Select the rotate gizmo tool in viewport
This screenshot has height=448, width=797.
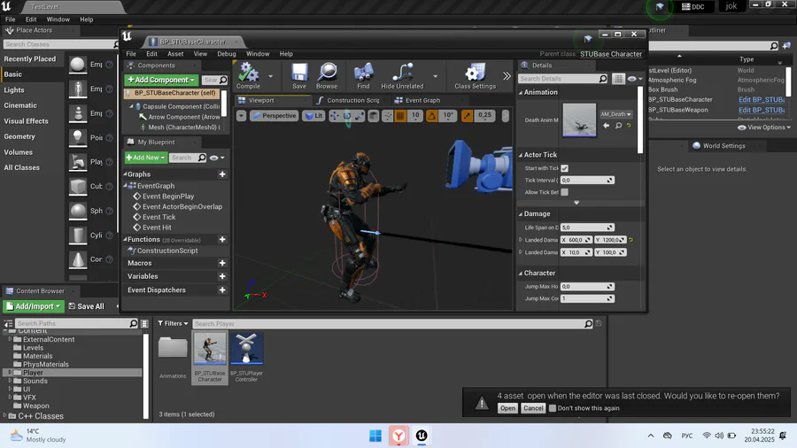(347, 116)
